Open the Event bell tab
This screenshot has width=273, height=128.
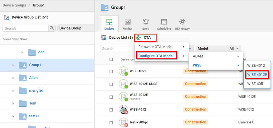(x=146, y=22)
